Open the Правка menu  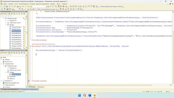click(x=11, y=4)
